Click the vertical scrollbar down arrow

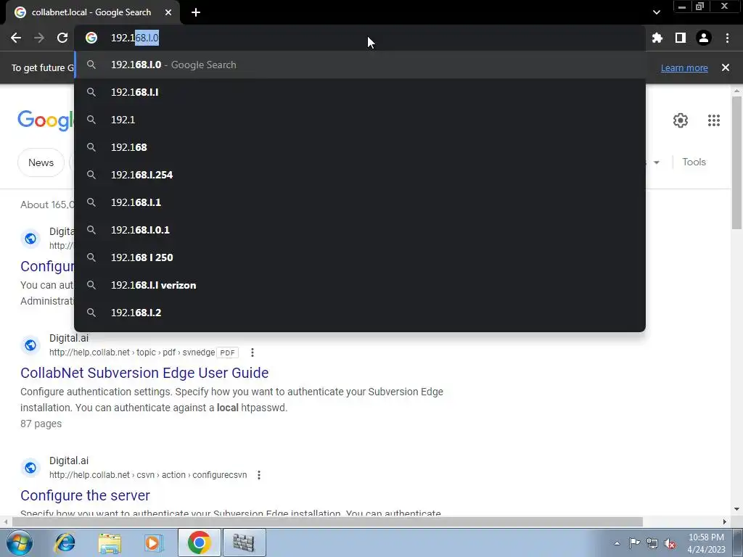pyautogui.click(x=736, y=510)
